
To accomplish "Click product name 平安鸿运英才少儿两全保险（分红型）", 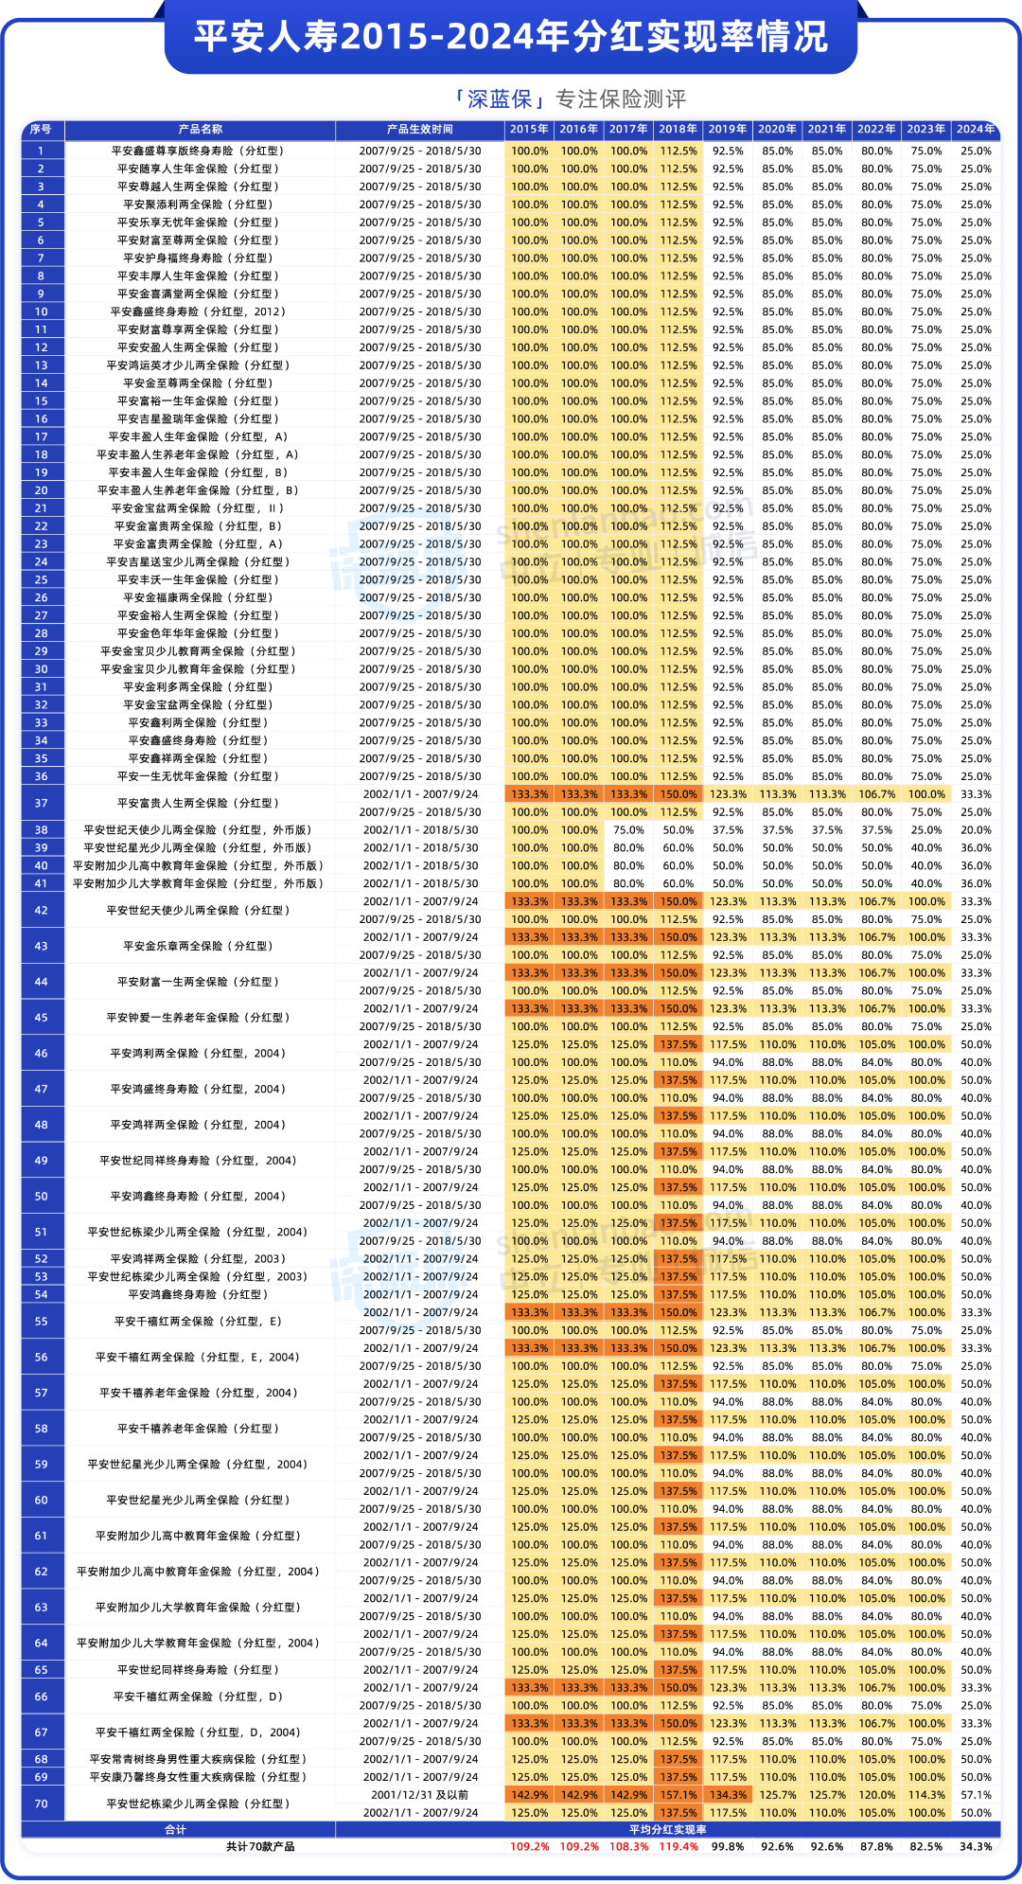I will [x=199, y=365].
